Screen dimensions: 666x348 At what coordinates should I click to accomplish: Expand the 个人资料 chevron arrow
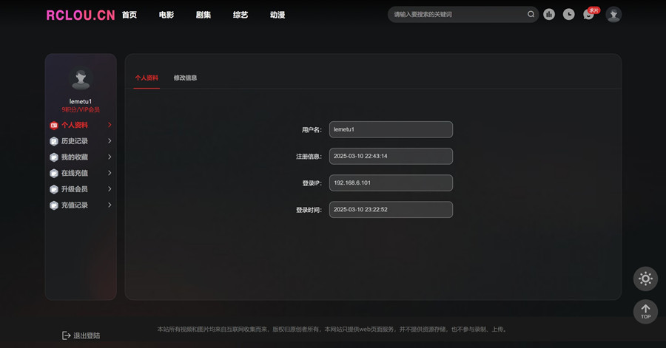[x=110, y=126]
